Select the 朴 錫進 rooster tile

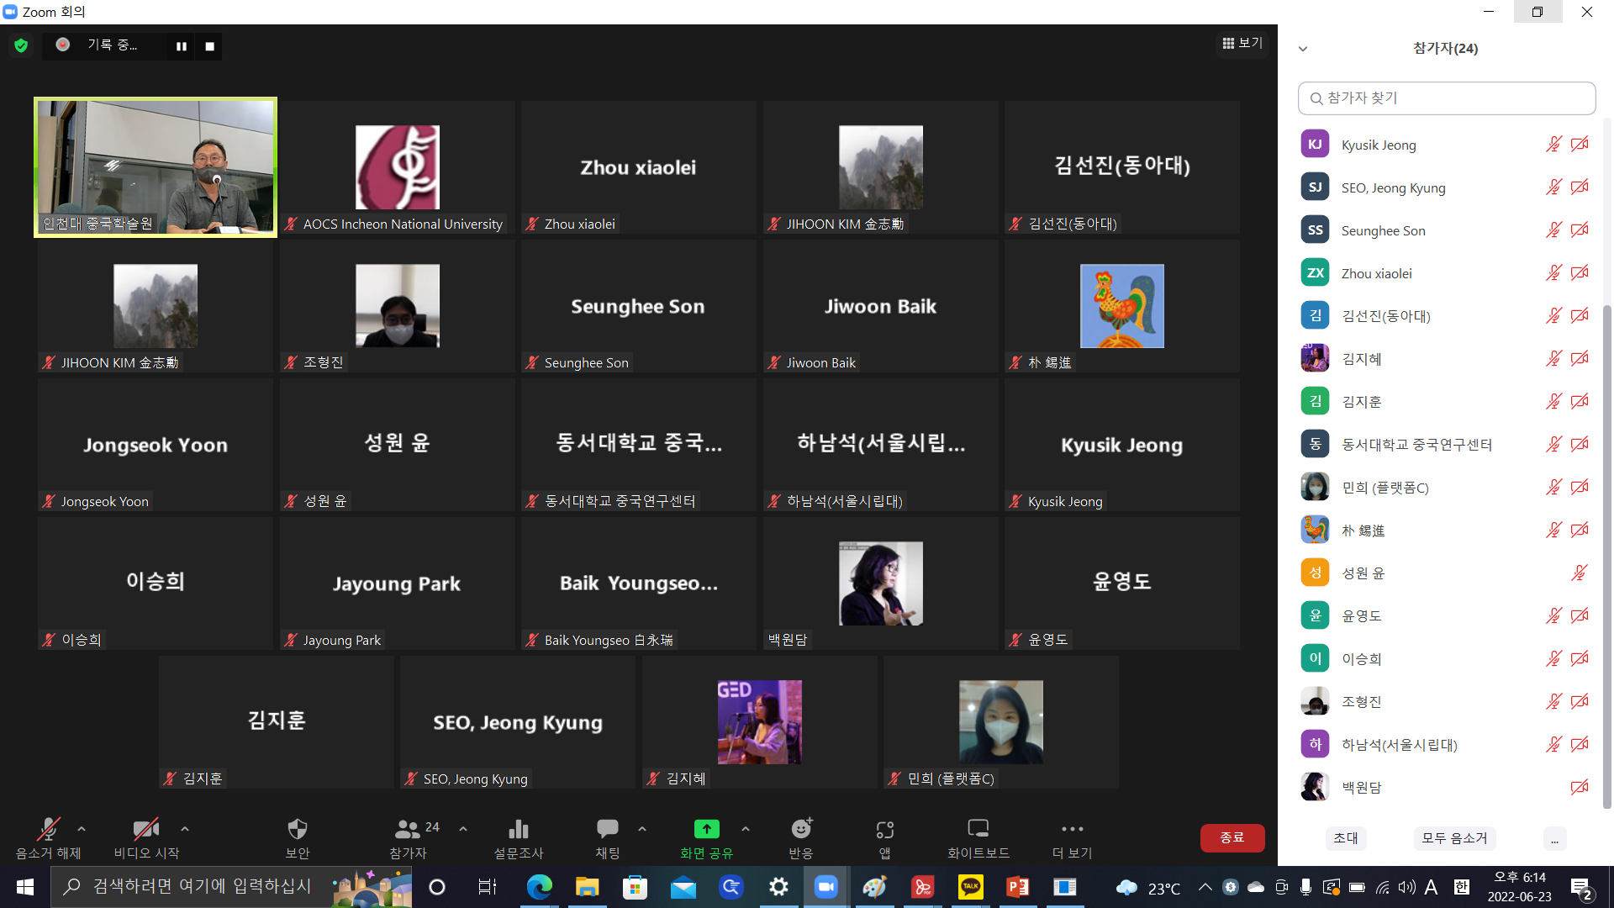[x=1122, y=306]
